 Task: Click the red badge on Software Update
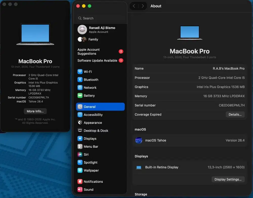[121, 60]
